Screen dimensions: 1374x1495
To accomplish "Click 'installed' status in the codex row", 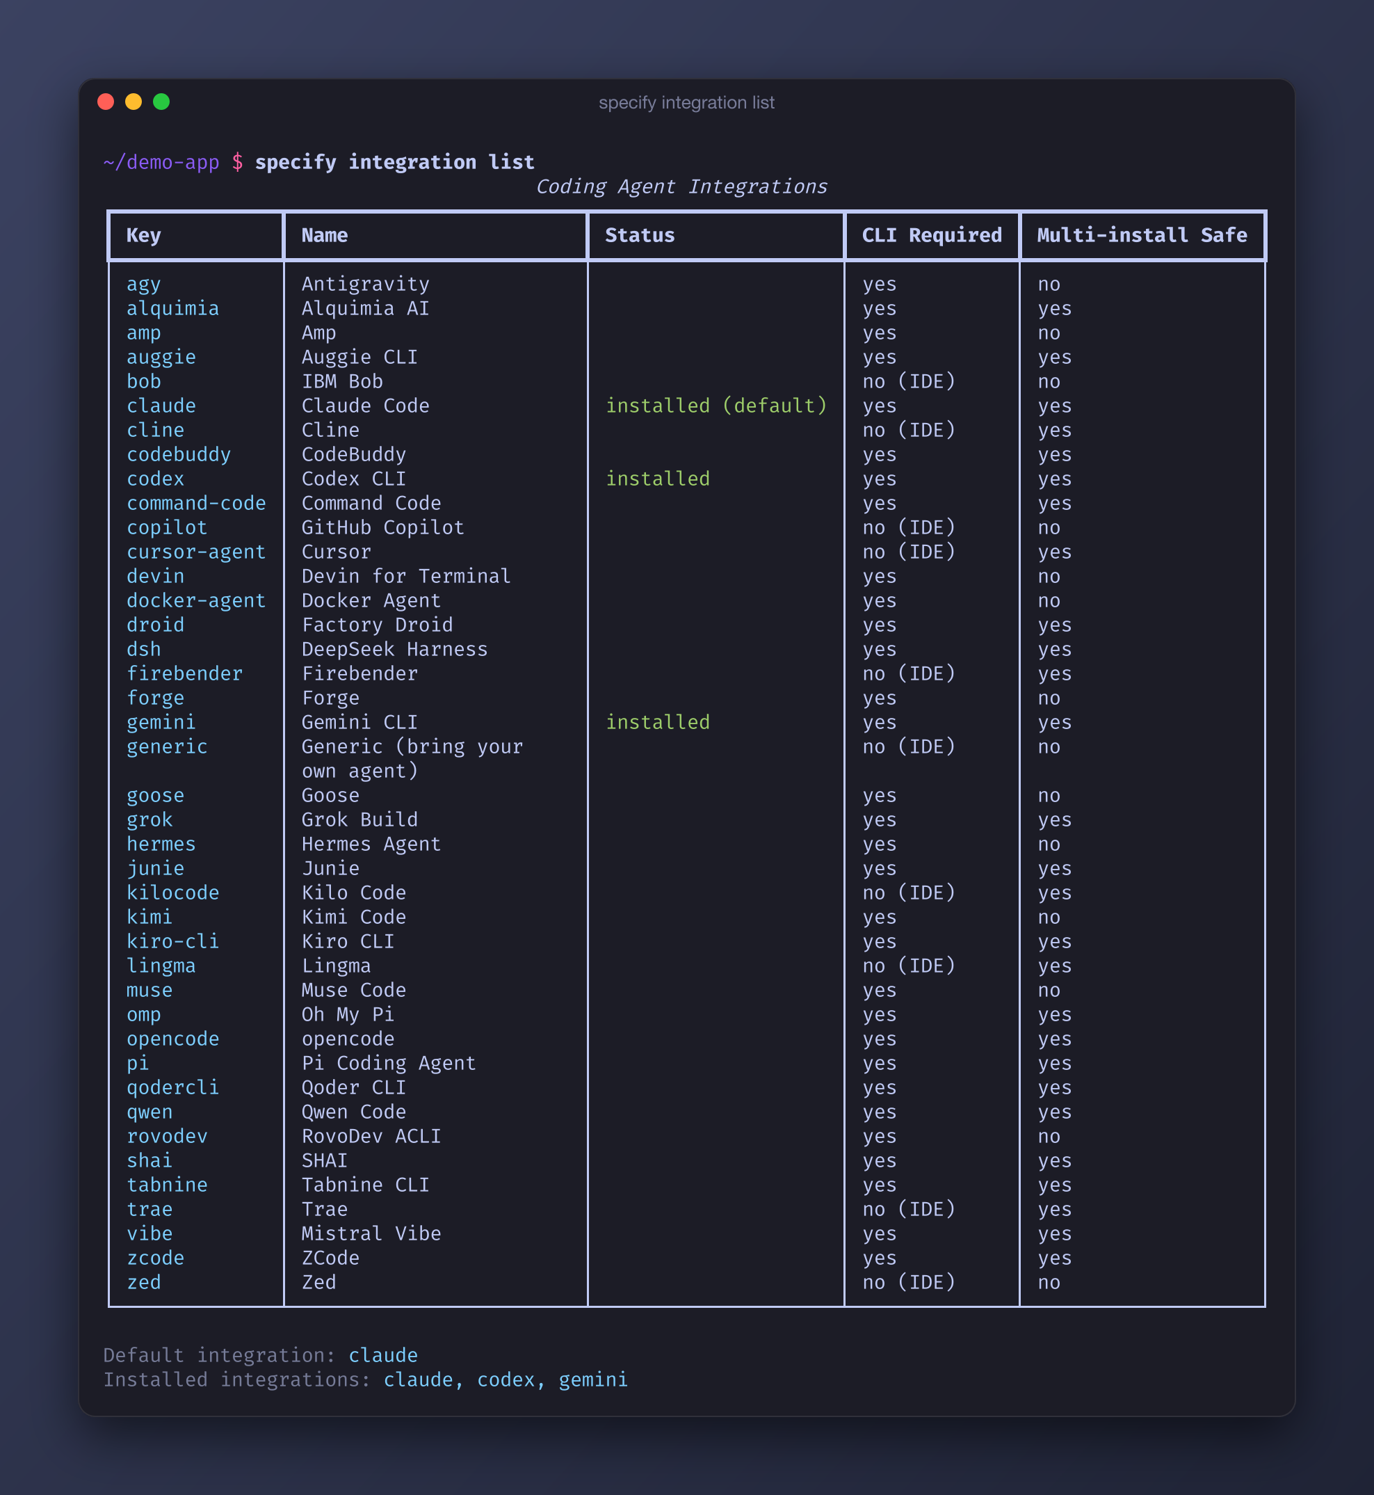I will click(658, 479).
